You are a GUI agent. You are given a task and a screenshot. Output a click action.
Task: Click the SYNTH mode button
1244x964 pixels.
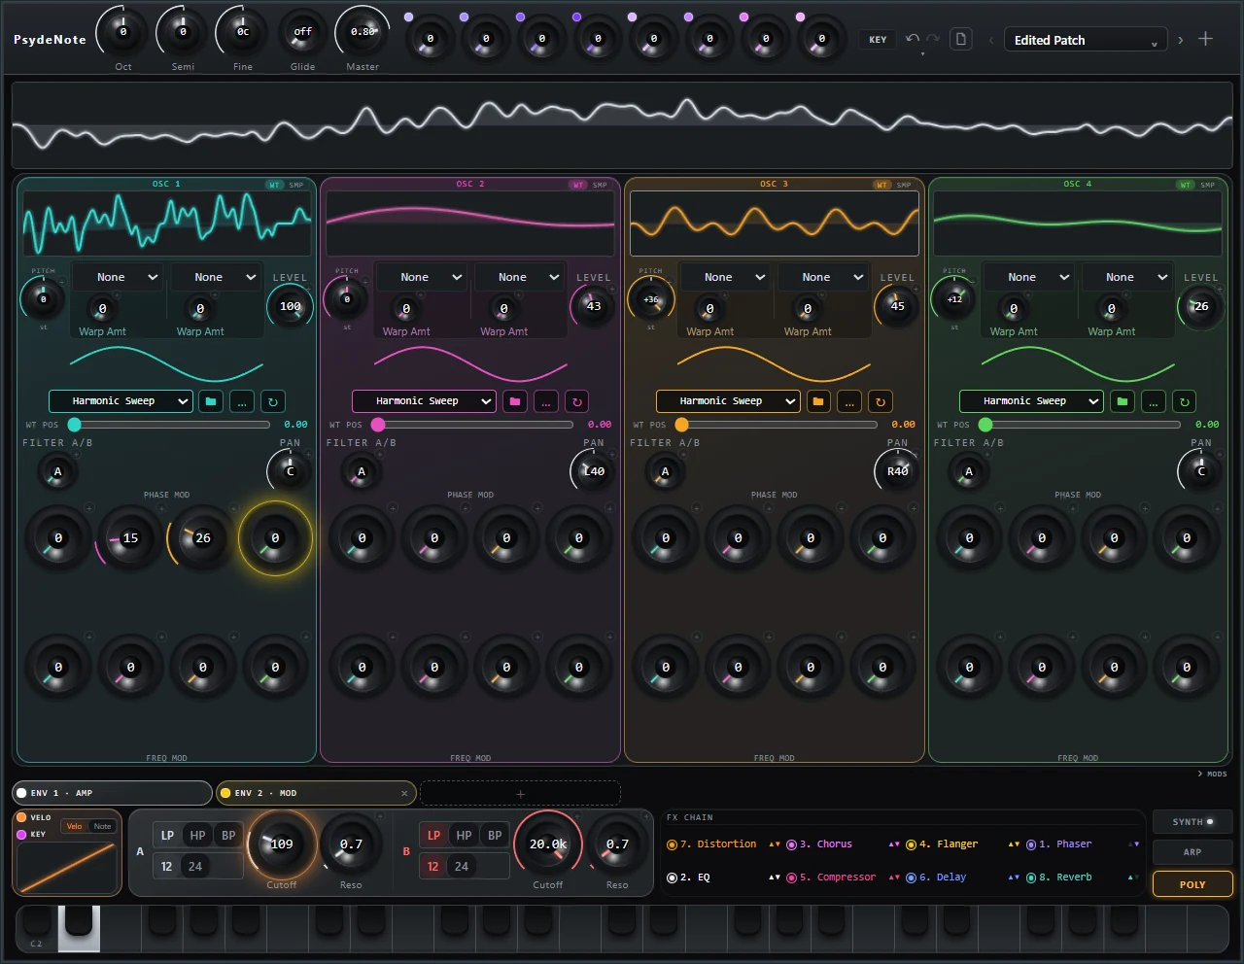1192,822
